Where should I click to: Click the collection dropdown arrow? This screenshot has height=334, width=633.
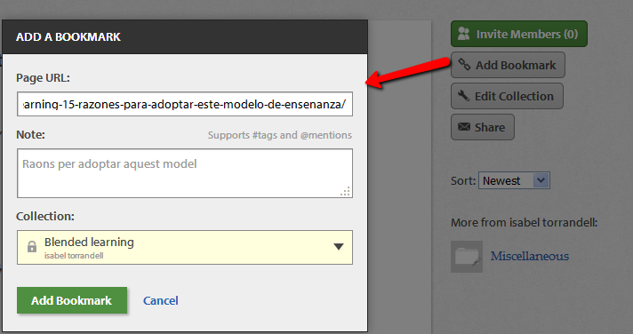(x=339, y=247)
